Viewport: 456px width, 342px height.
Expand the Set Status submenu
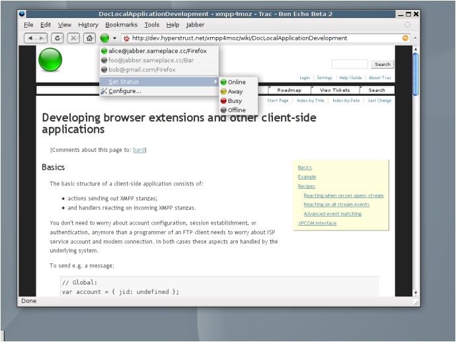[159, 82]
